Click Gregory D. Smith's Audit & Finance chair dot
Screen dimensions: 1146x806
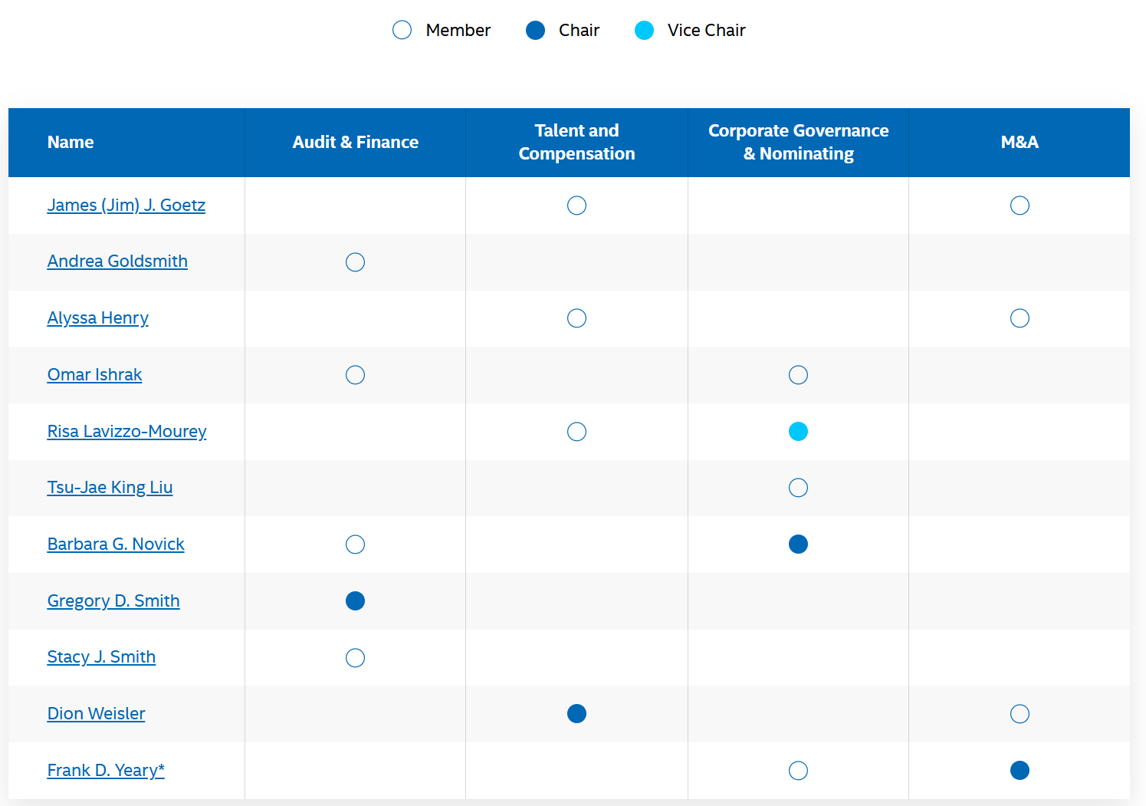355,601
